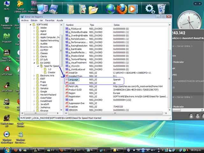The height and width of the screenshot is (153, 204).
Task: Select the Creator key in the tree
Action: point(52,72)
